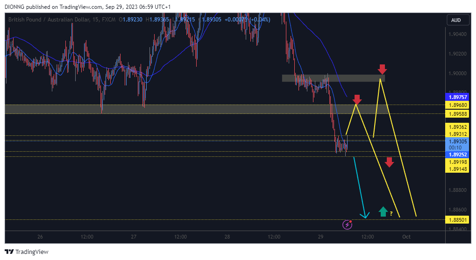Click the 1.88600 price axis tick
Viewport: 476px width, 260px height.
[457, 210]
